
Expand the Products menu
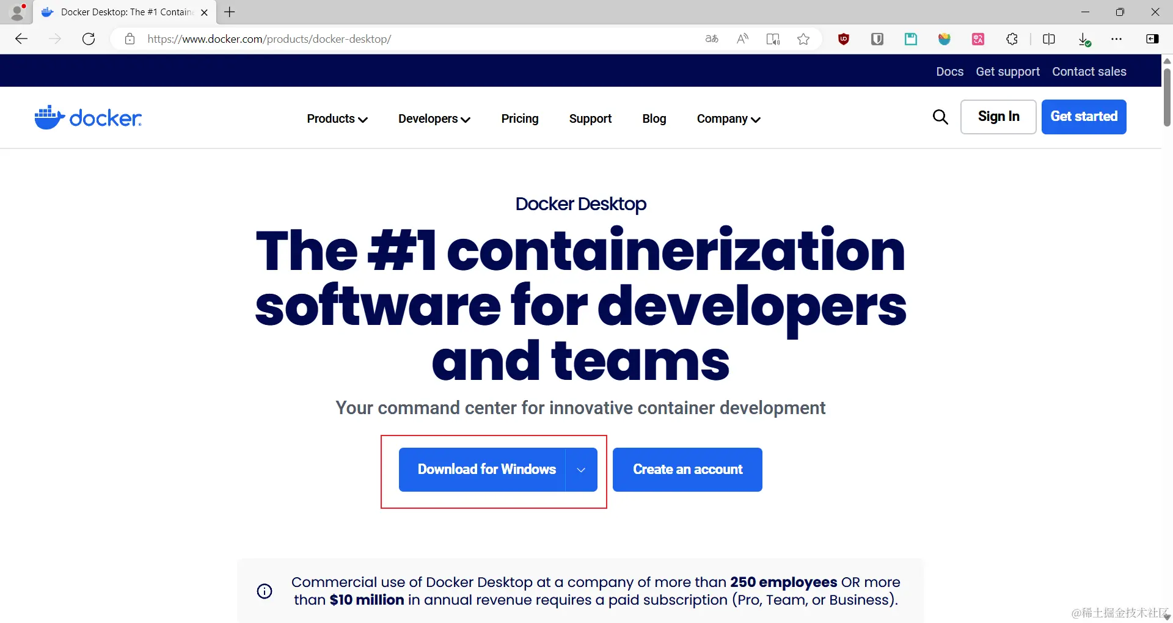(337, 118)
